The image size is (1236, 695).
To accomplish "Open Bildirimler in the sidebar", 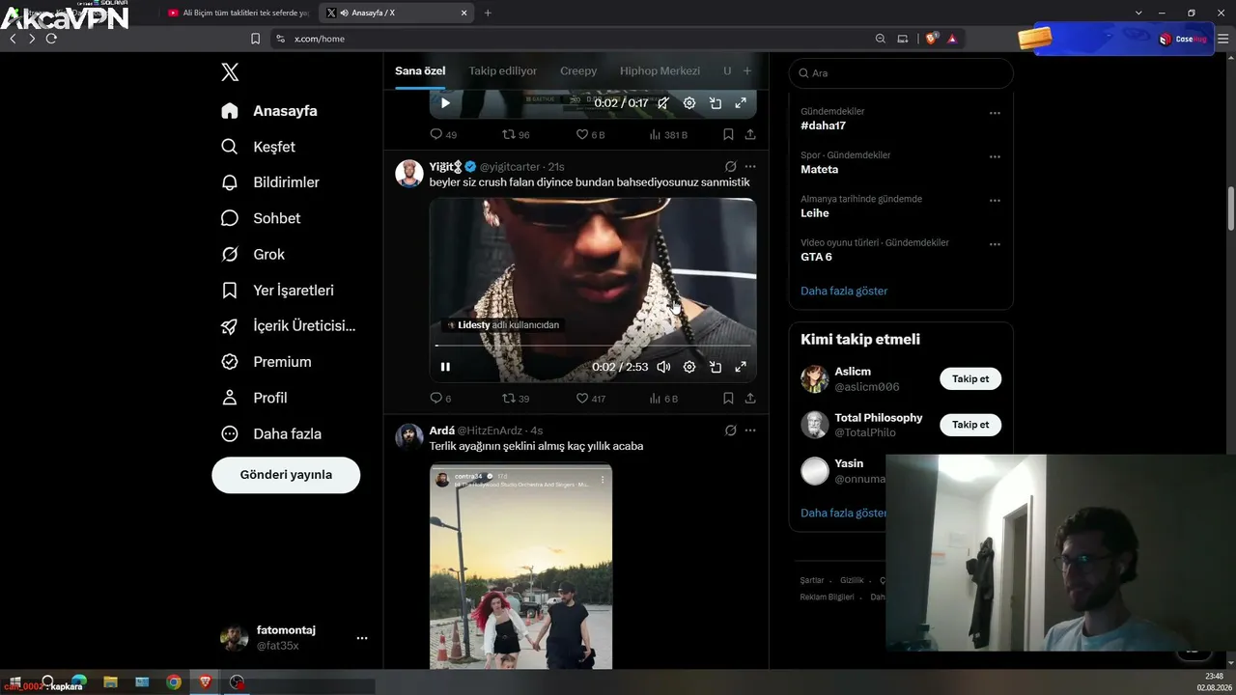I will [270, 182].
